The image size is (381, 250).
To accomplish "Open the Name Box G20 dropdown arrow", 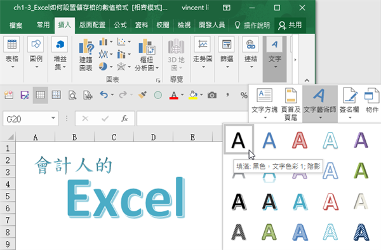I will point(53,118).
